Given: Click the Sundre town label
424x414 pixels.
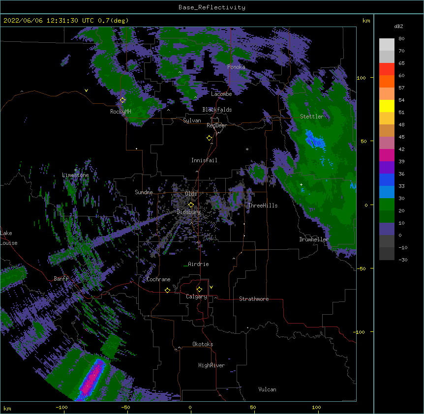Looking at the screenshot, I should pos(144,192).
